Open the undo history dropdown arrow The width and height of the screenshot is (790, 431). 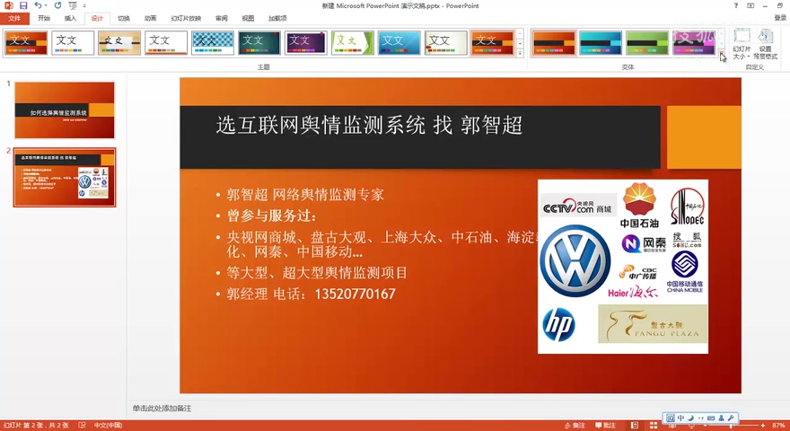(46, 5)
